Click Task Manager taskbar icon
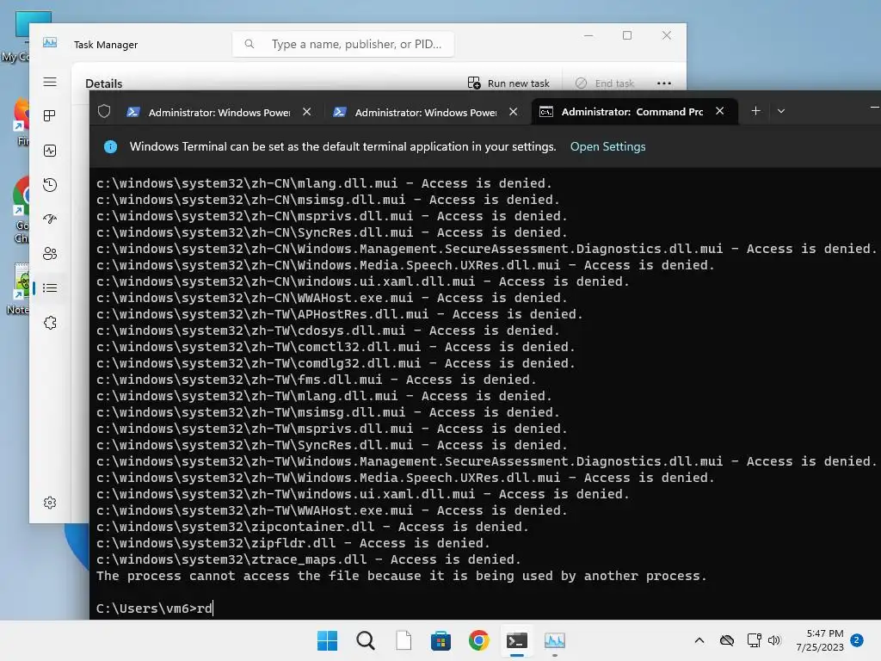 click(x=555, y=640)
